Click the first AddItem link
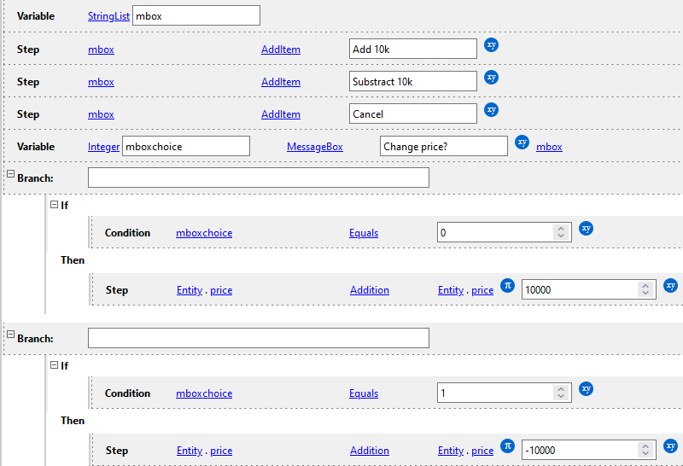 [280, 50]
